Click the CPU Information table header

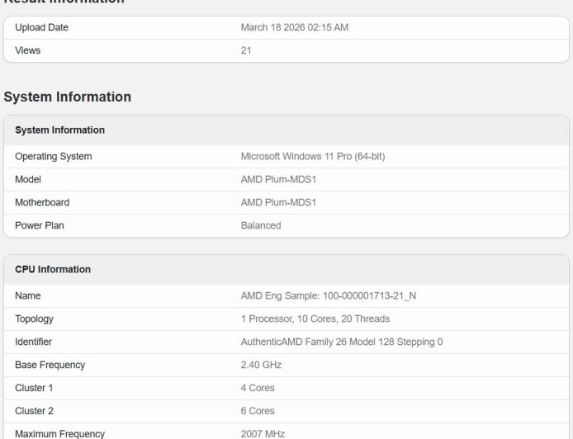click(53, 270)
